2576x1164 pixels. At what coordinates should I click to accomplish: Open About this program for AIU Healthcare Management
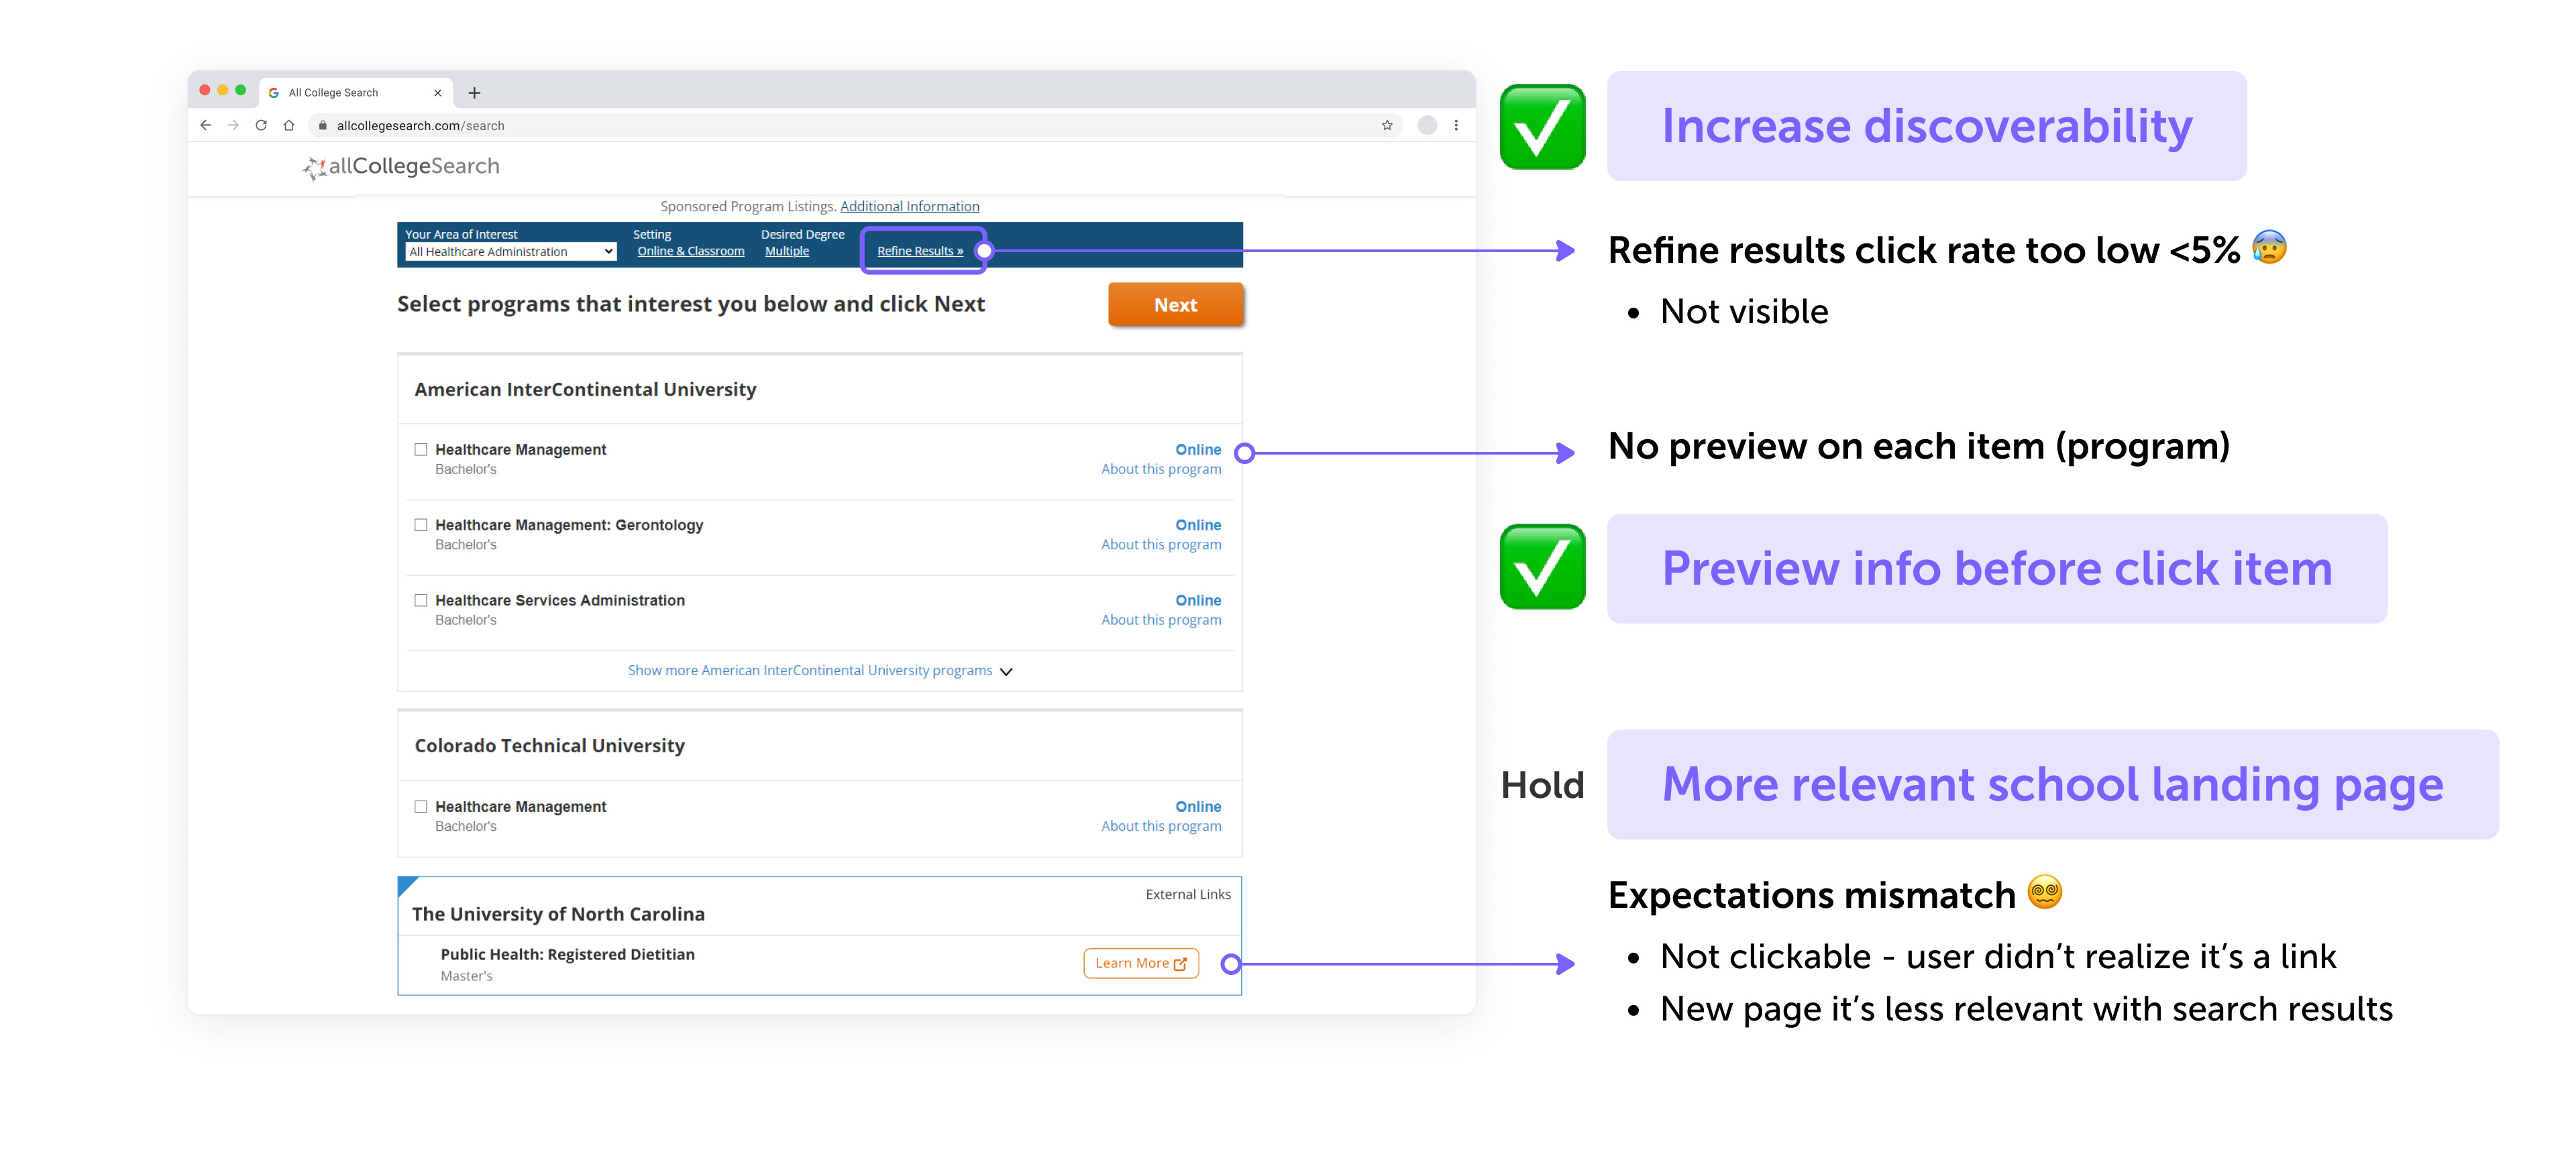(x=1160, y=469)
